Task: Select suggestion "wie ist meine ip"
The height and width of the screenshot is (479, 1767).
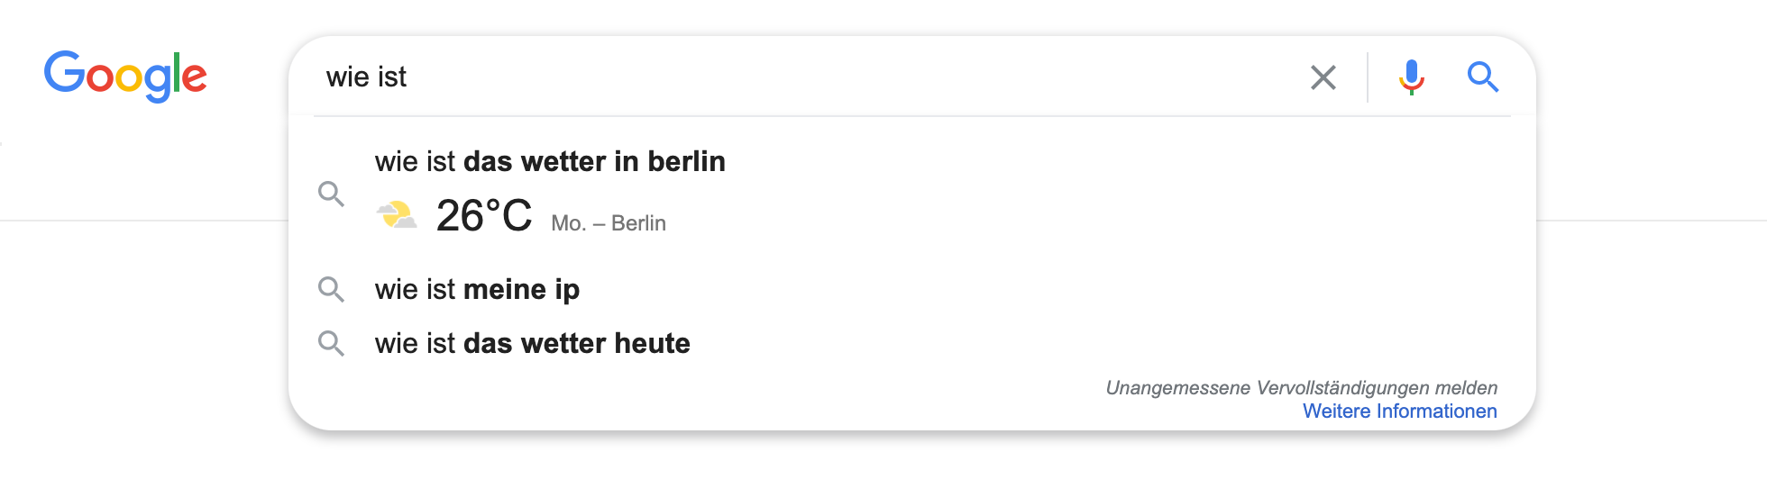Action: (x=477, y=289)
